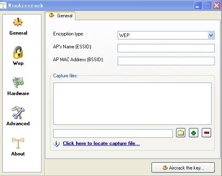Browse for capture file with folder icon

pos(181,133)
